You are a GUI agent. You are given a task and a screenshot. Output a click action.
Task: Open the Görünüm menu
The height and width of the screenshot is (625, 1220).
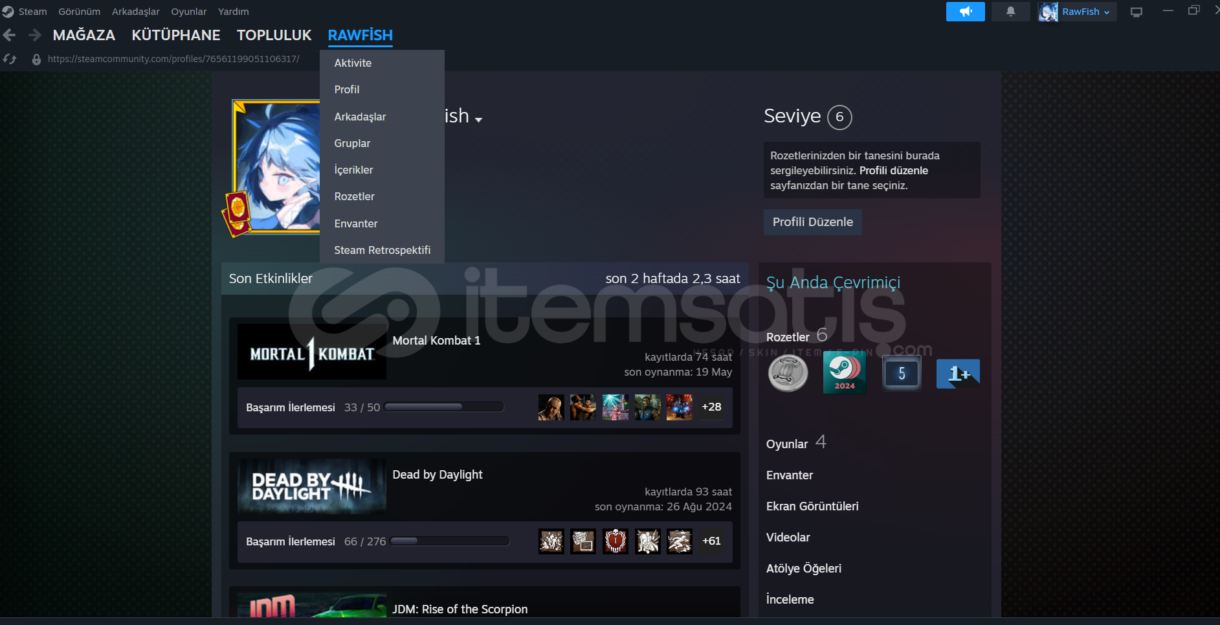coord(79,12)
